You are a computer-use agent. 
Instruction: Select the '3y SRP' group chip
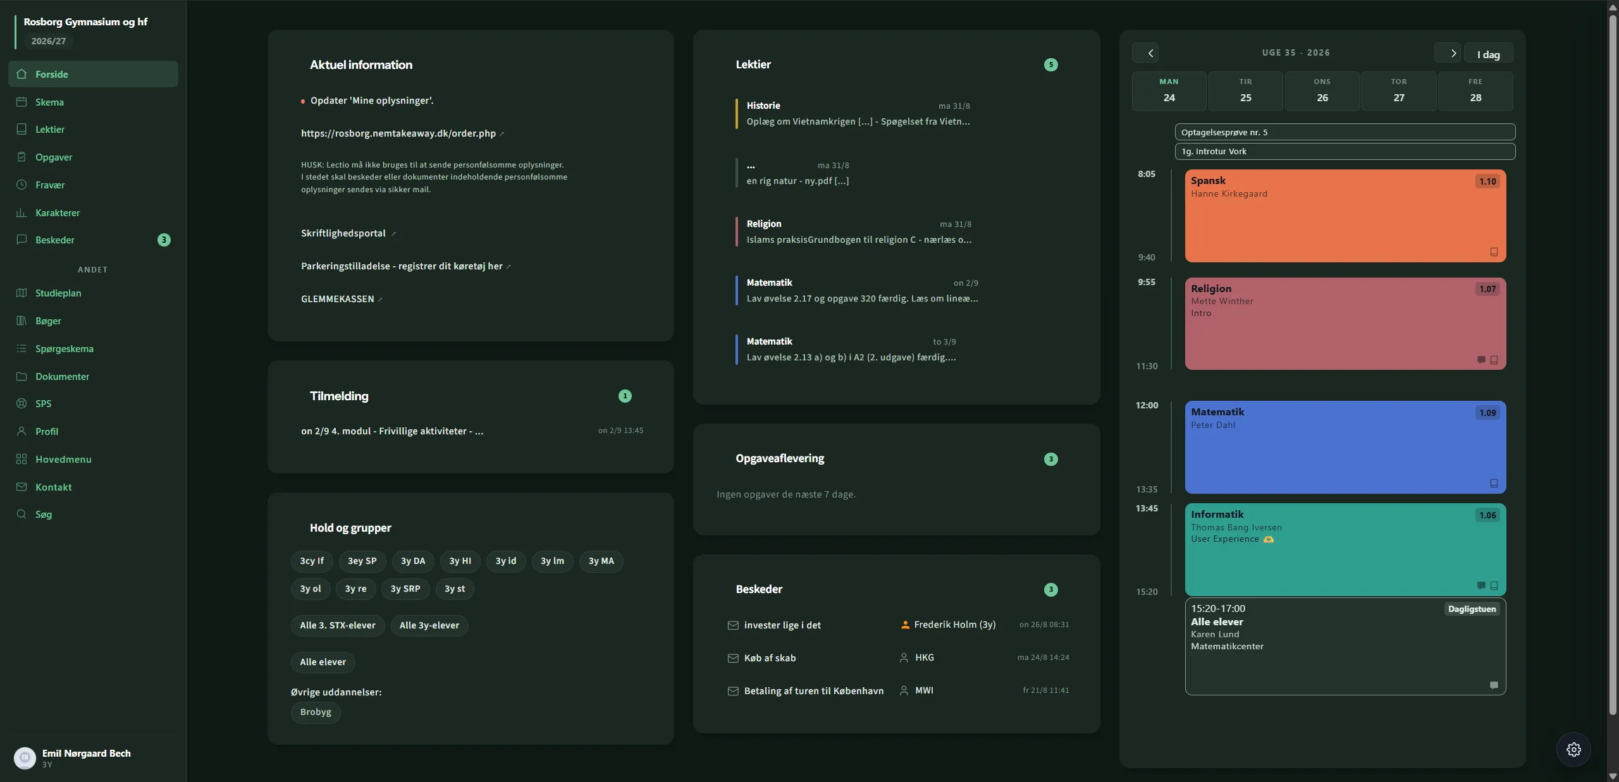pos(405,589)
